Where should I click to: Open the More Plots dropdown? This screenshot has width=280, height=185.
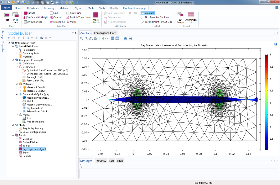[x=96, y=18]
